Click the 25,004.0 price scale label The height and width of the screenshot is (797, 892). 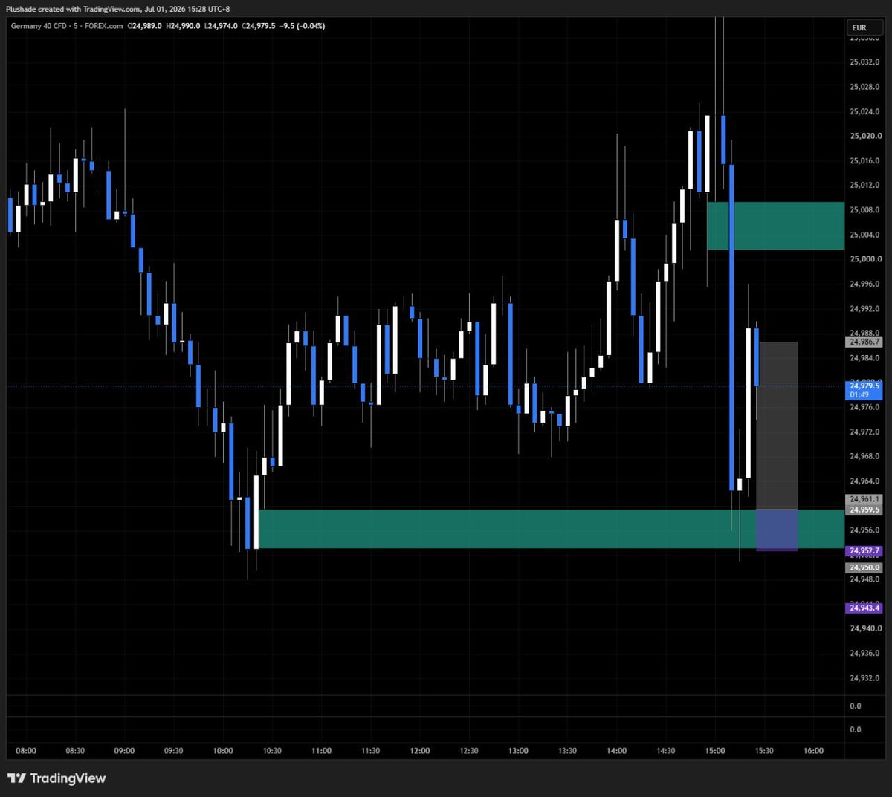[864, 235]
